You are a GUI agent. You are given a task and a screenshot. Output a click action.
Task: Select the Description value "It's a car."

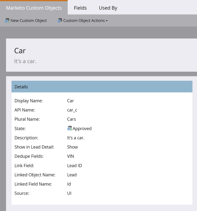click(x=76, y=138)
